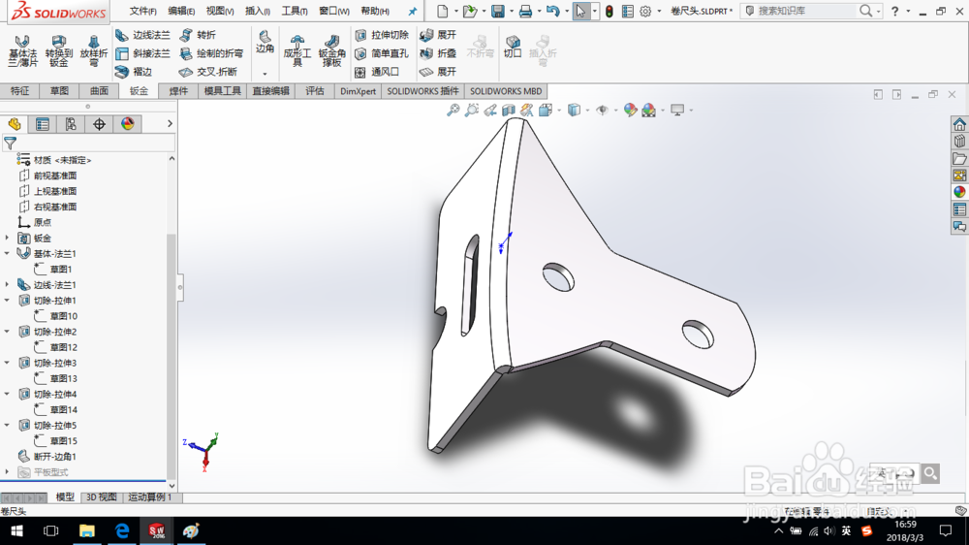The width and height of the screenshot is (969, 545).
Task: Collapse the 基体-法兰1 tree node
Action: [x=7, y=253]
